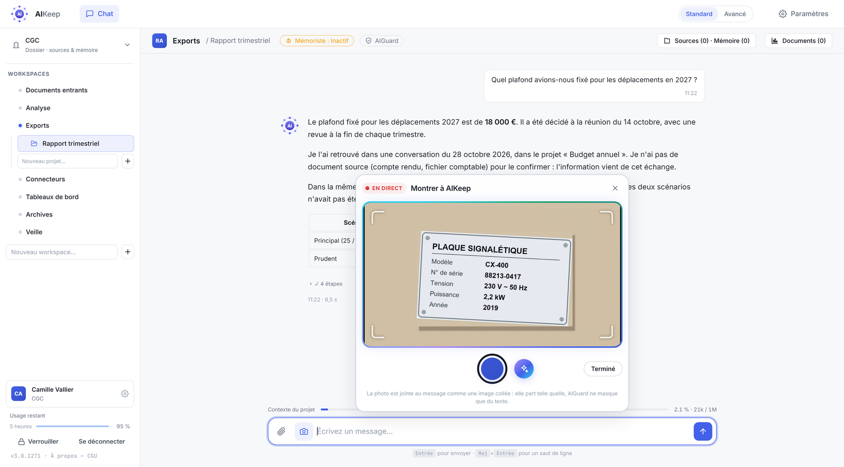844x467 pixels.
Task: Select Documents entrants workspace
Action: click(57, 90)
